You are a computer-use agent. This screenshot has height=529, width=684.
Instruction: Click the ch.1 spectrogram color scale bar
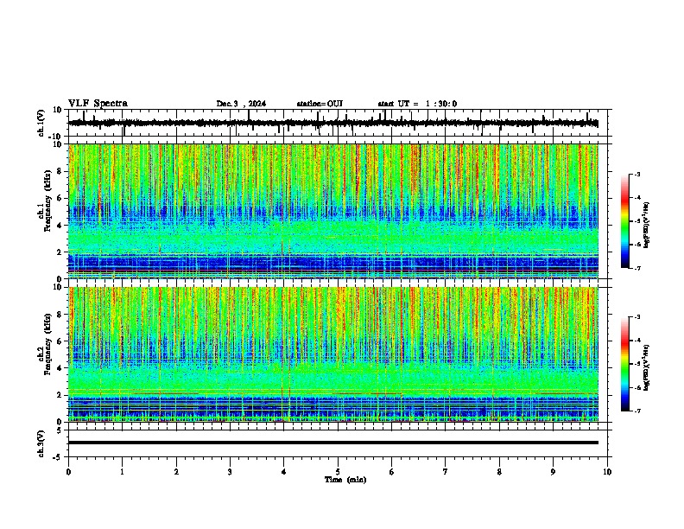(x=624, y=220)
